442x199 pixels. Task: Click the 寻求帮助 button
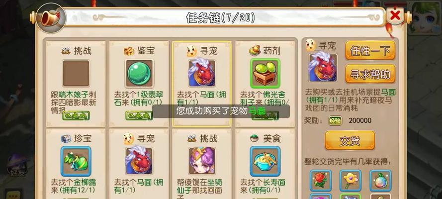(x=370, y=74)
